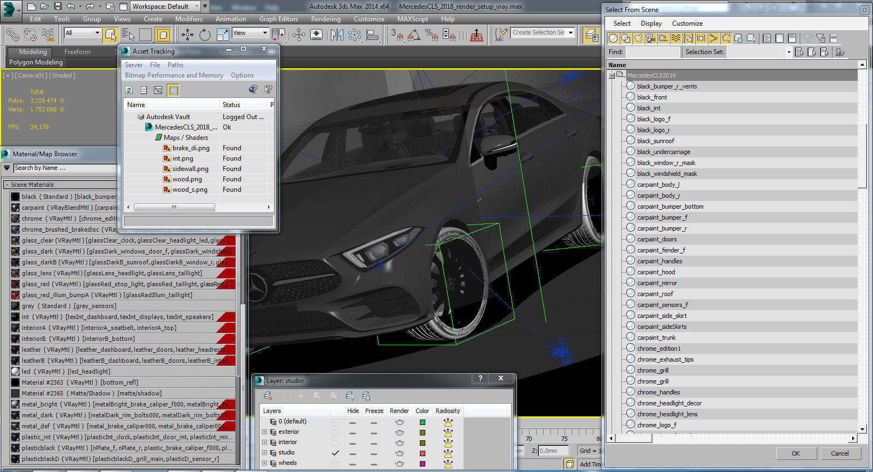Open the Paths menu in Asset Tracking

[175, 65]
